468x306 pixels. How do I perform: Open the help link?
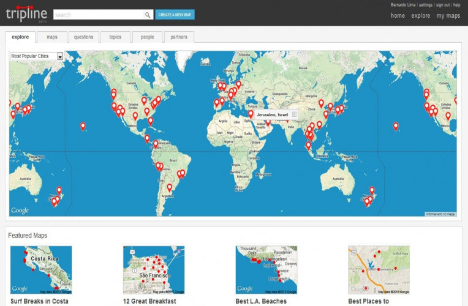pos(456,5)
